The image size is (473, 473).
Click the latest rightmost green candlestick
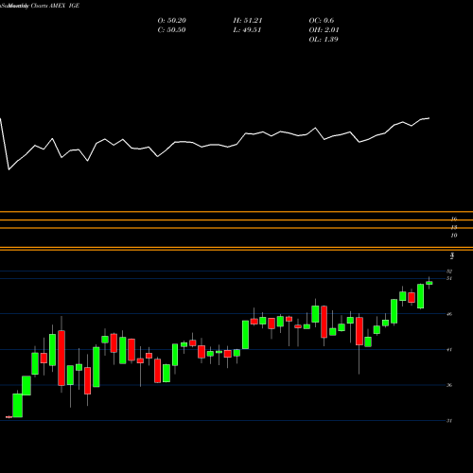click(x=429, y=283)
